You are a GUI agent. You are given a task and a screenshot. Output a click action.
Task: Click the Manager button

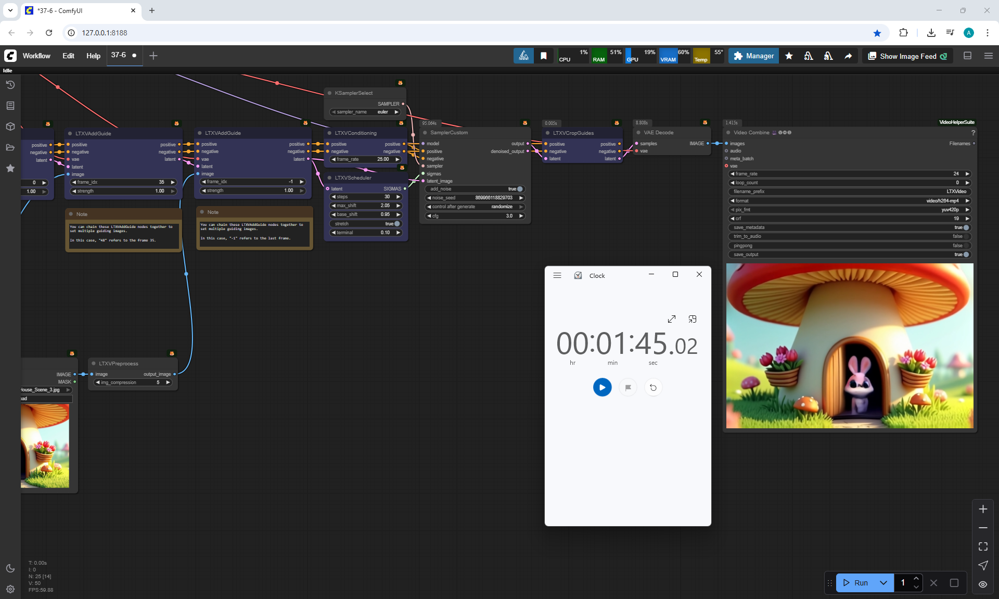pyautogui.click(x=753, y=56)
